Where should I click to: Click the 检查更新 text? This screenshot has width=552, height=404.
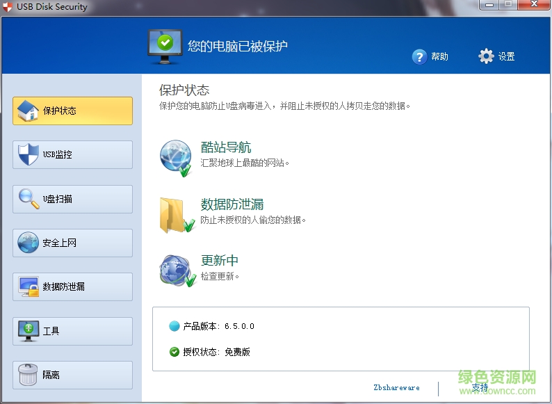[x=220, y=277]
